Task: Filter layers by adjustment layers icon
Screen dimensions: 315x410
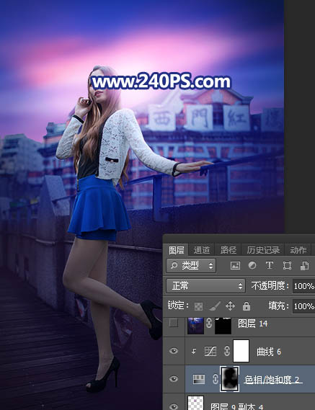Action: 252,266
